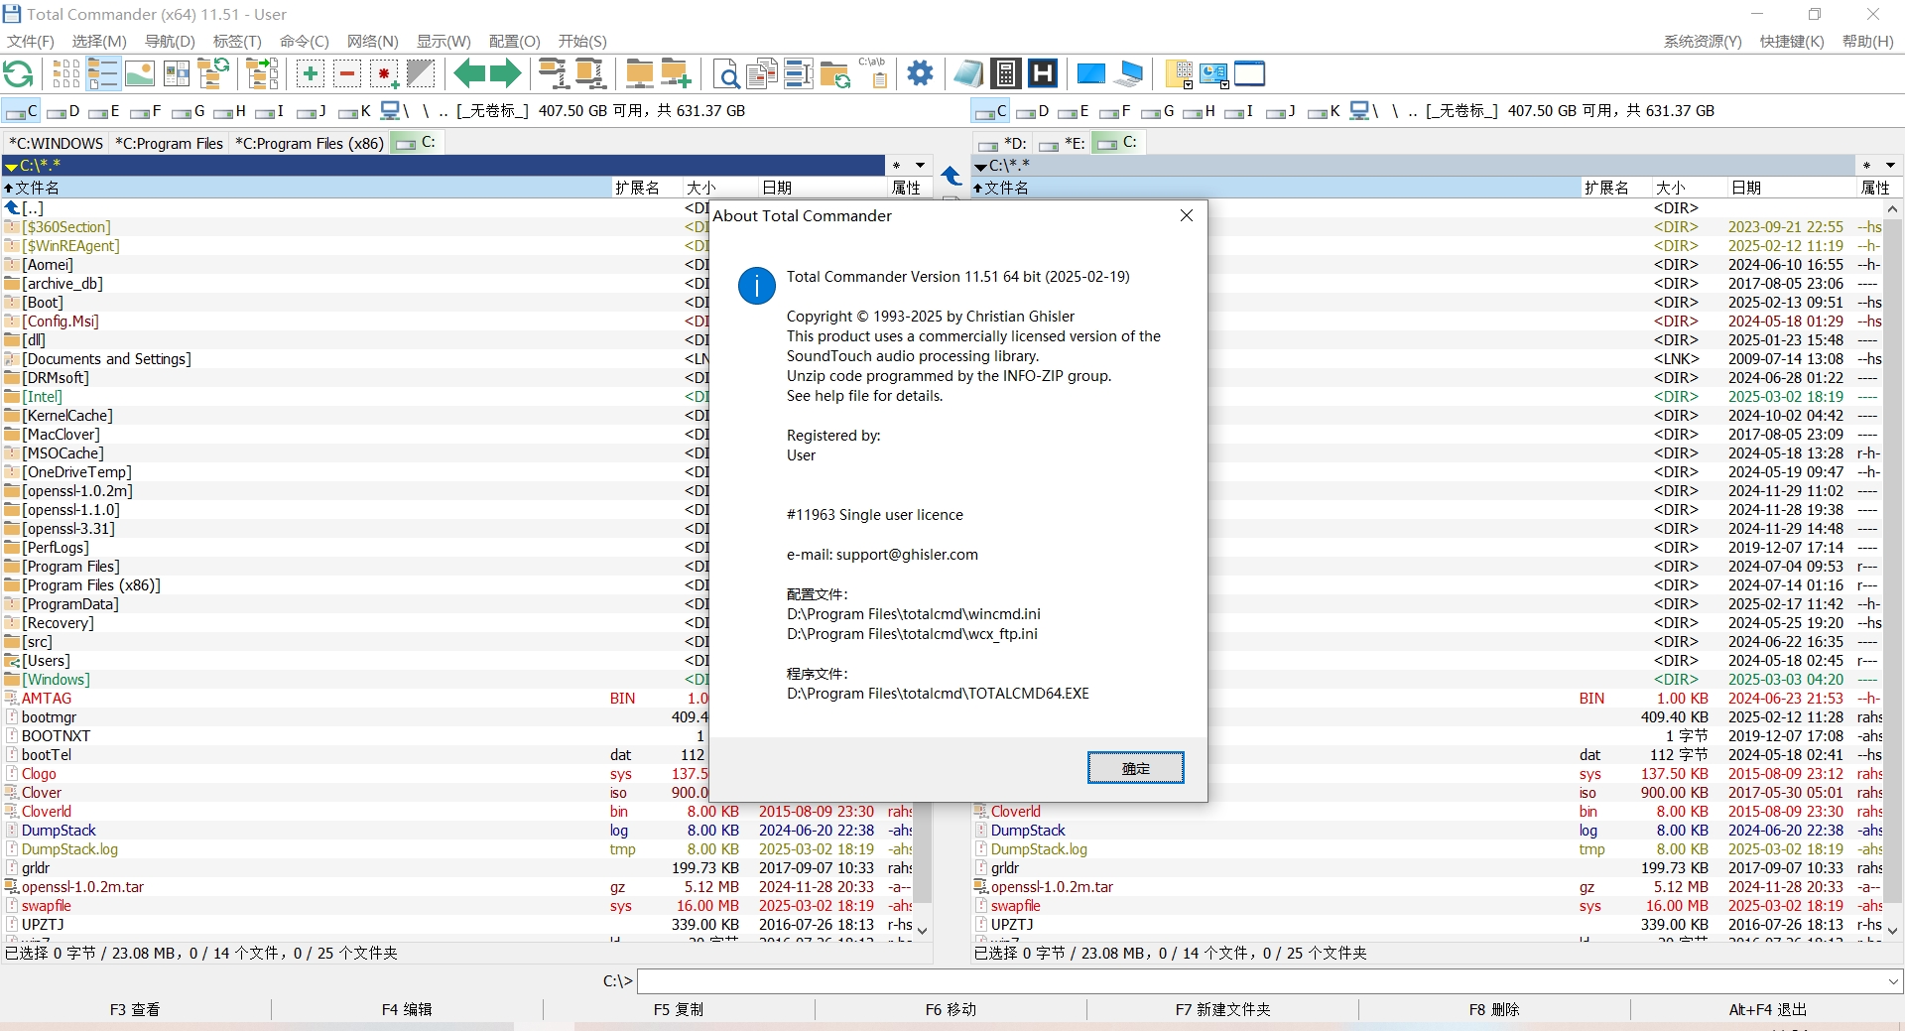Switch to thumbnail view mode
The height and width of the screenshot is (1031, 1905).
[140, 73]
